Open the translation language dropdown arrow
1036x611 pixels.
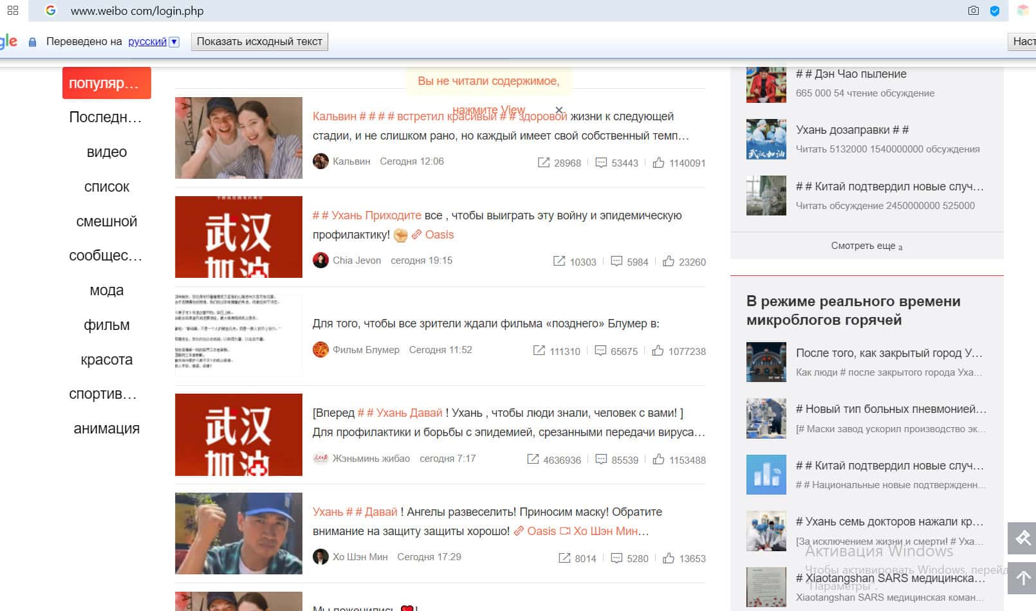click(x=174, y=42)
